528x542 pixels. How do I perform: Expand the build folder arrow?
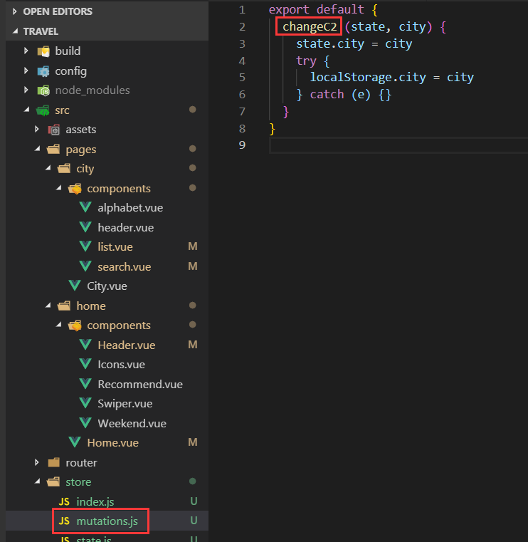tap(26, 51)
